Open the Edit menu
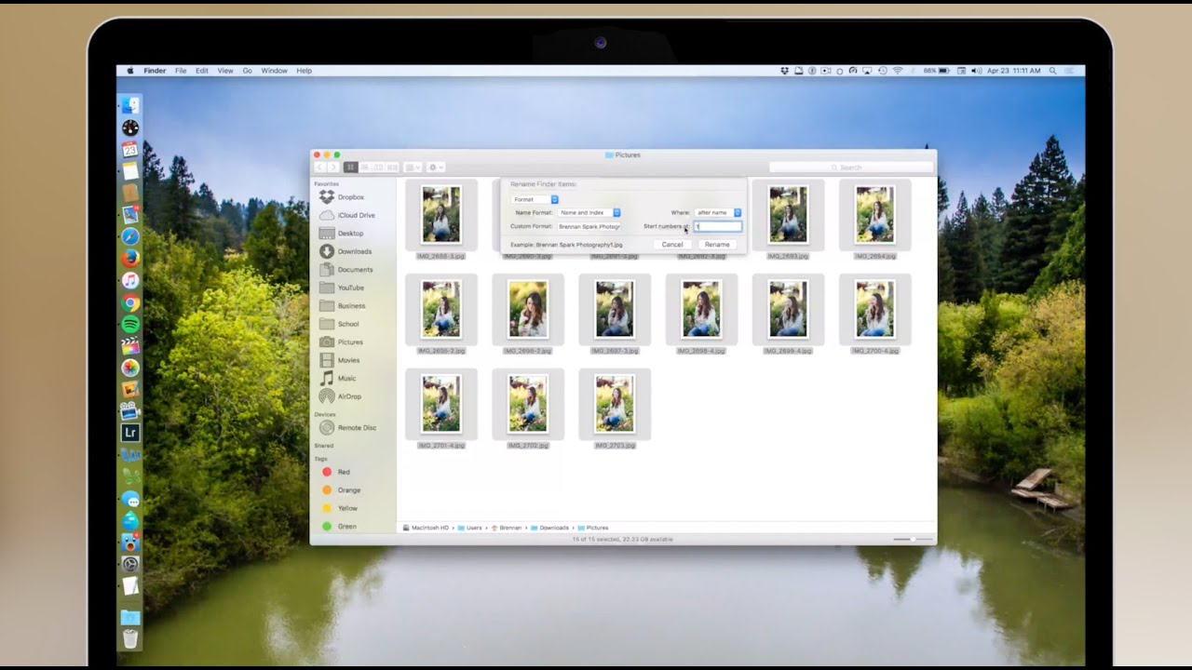The height and width of the screenshot is (670, 1192). [202, 71]
